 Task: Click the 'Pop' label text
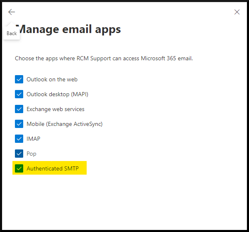pyautogui.click(x=31, y=154)
